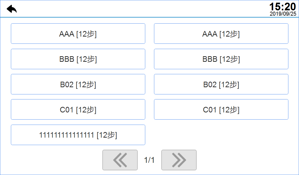
Task: Choose the right-column B02 [12步] entry
Action: point(221,84)
